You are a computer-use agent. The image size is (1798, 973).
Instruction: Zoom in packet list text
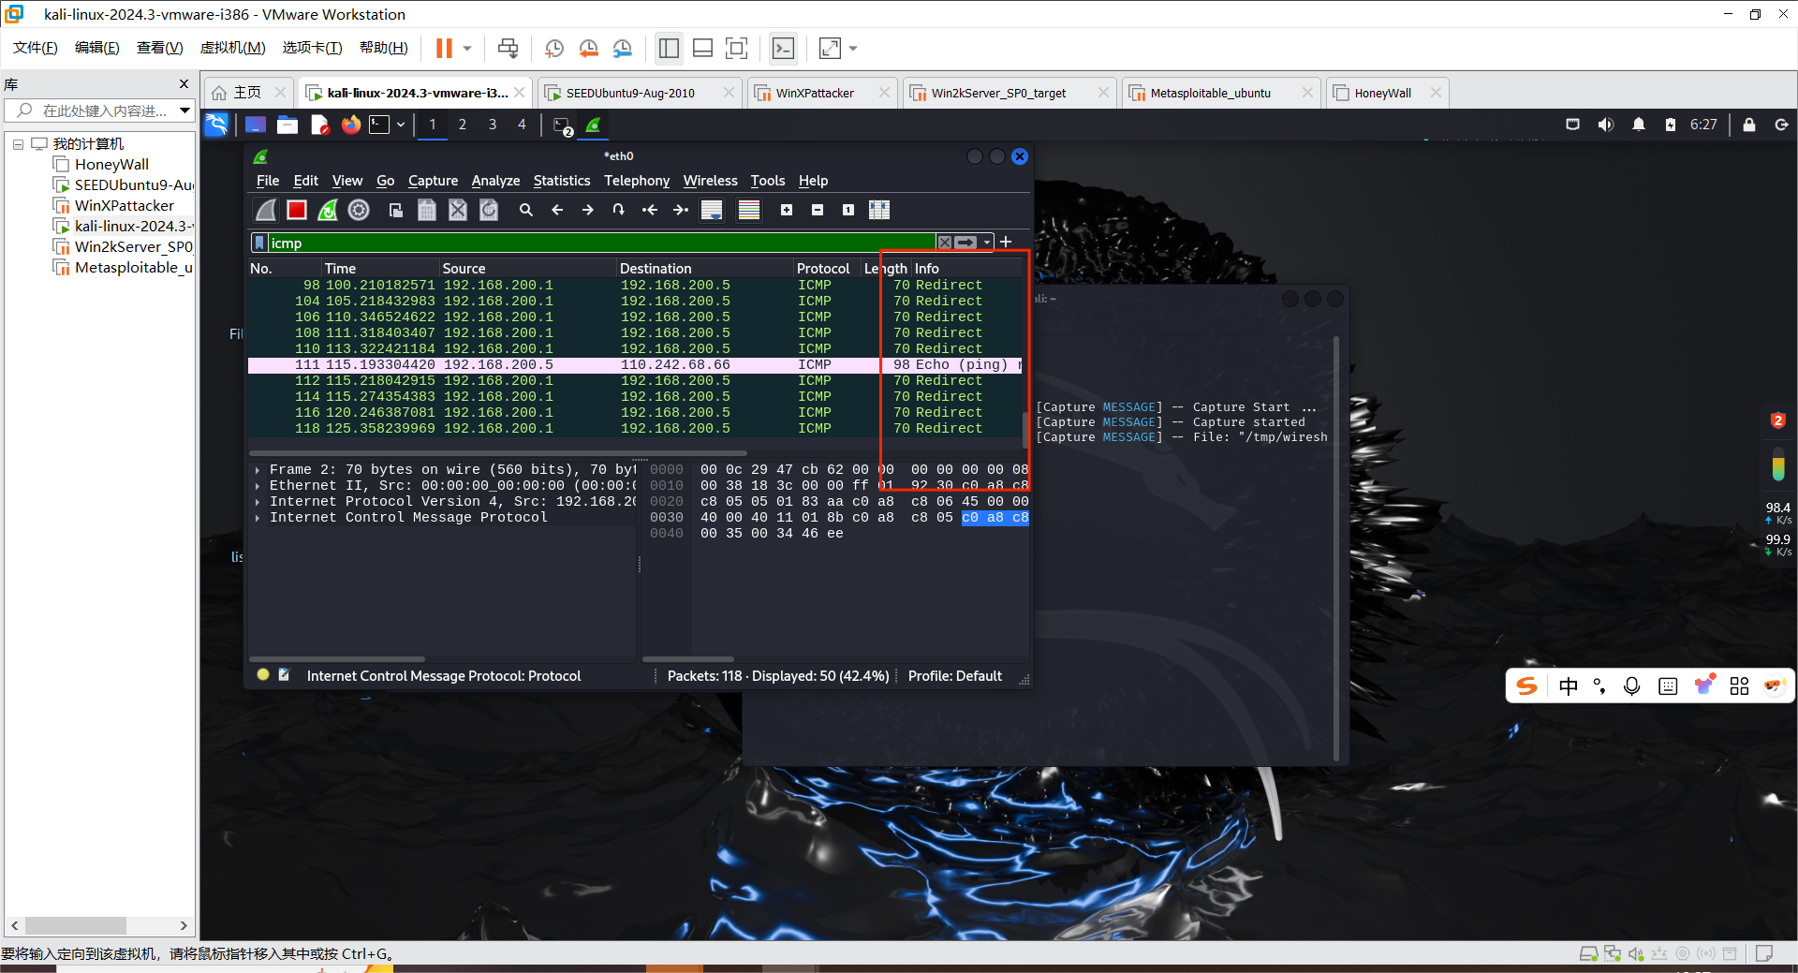tap(787, 210)
